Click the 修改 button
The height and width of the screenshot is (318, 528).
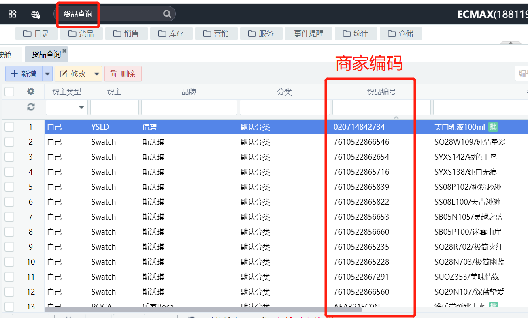click(73, 74)
